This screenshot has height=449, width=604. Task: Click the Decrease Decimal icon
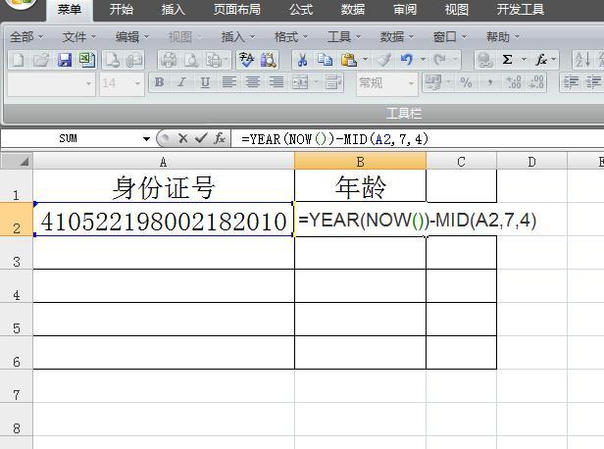point(536,82)
